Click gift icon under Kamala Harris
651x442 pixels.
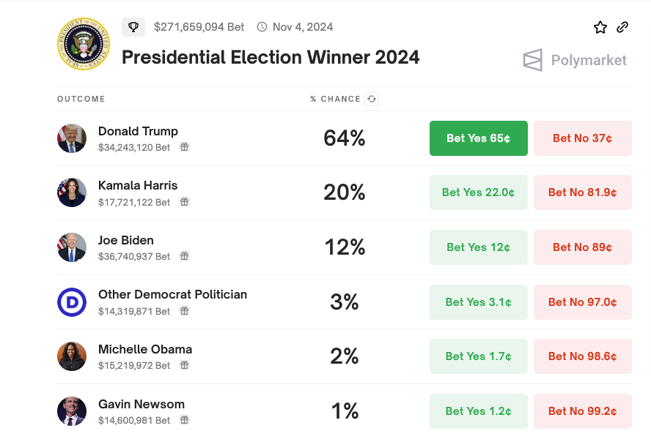click(185, 202)
